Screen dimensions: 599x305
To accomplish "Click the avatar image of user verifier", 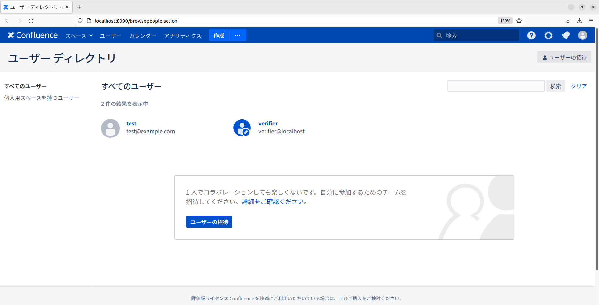I will (242, 127).
